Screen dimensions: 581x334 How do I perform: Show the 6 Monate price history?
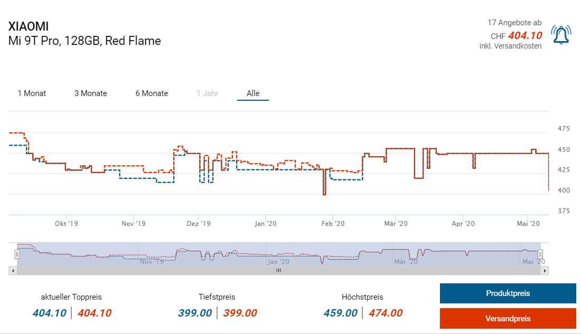(x=152, y=93)
